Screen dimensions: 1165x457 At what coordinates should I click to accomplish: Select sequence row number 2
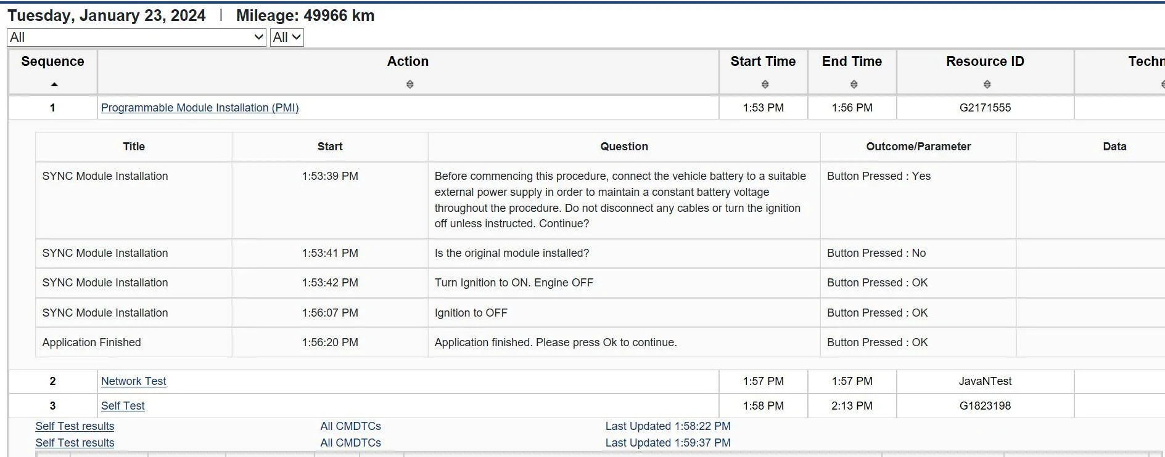[52, 381]
